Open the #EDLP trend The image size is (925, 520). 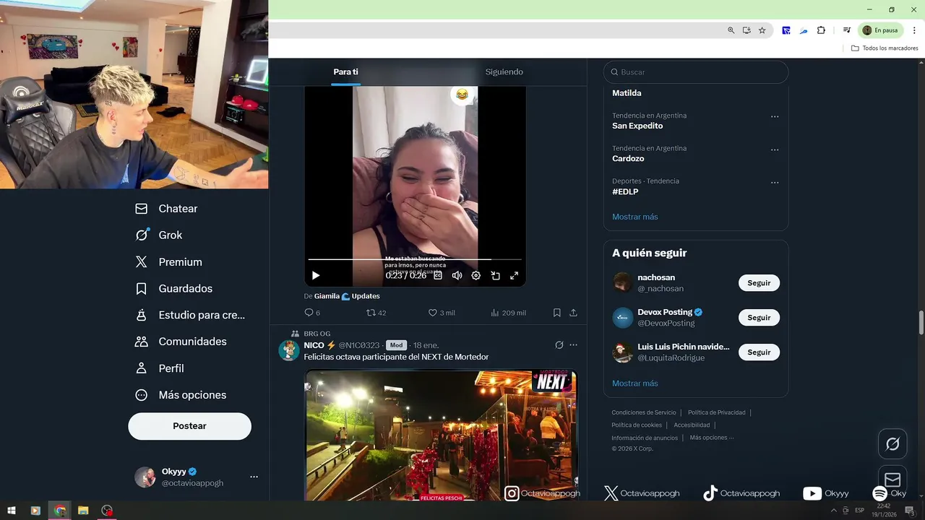pos(625,191)
